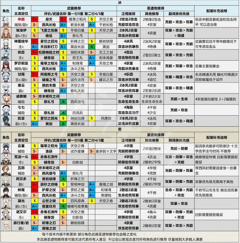
Task: Click the 云堇 character portrait
Action: [6, 148]
